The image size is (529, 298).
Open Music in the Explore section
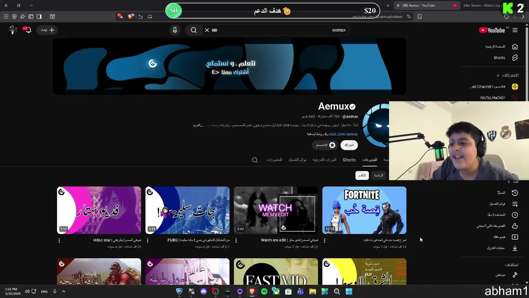pyautogui.click(x=506, y=275)
